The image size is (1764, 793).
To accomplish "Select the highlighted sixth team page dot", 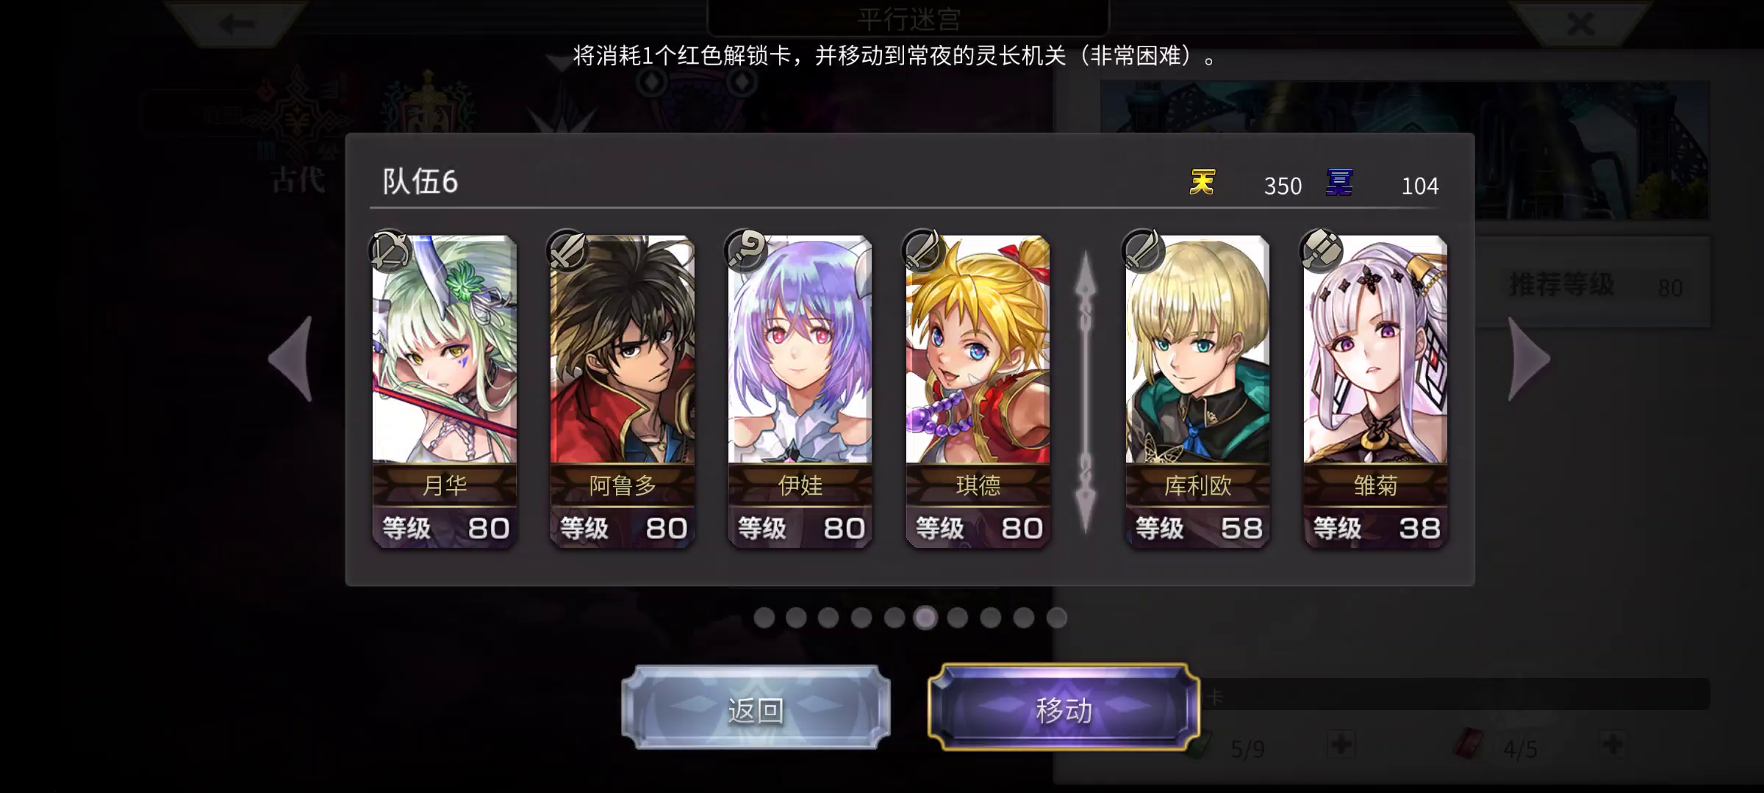I will tap(925, 618).
